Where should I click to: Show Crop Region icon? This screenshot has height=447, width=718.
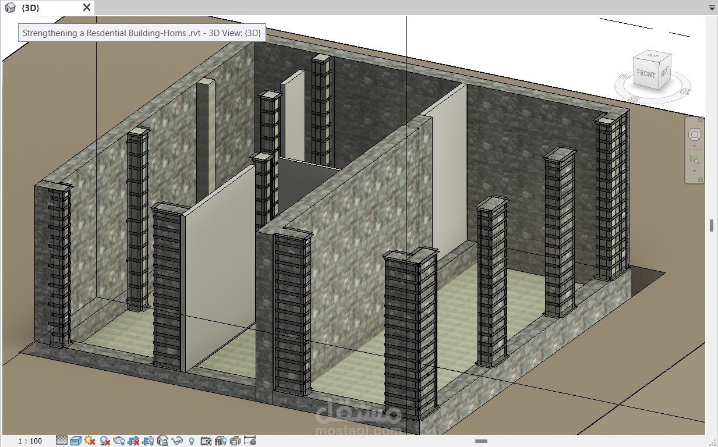click(x=148, y=441)
